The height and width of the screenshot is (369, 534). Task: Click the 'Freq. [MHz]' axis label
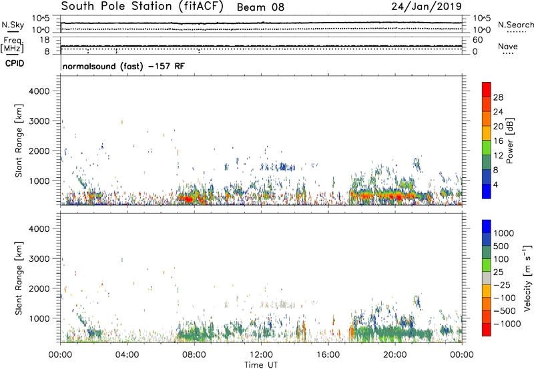click(12, 45)
